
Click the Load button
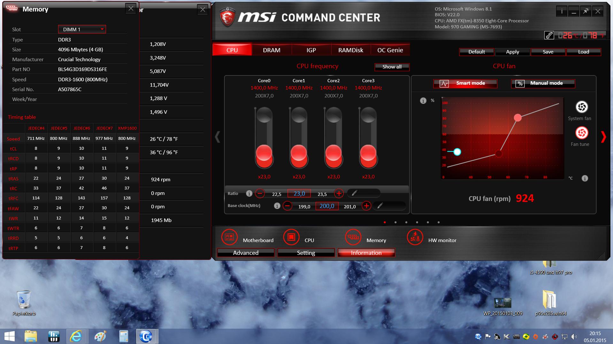pyautogui.click(x=584, y=52)
